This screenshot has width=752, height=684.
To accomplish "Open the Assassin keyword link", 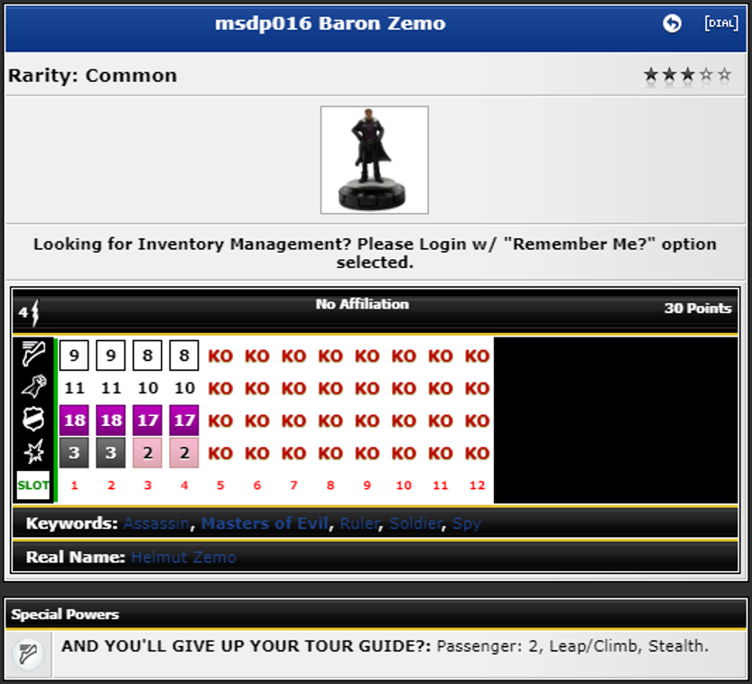I will [156, 523].
